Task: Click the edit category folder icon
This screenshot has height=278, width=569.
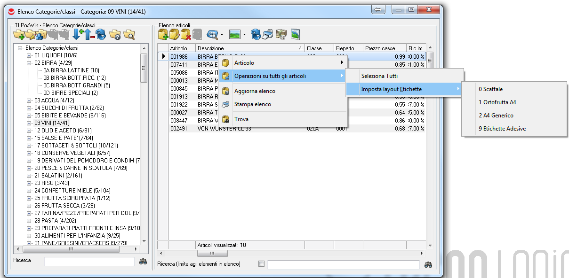Action: [30, 34]
